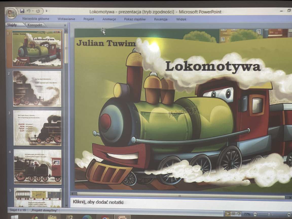Screen dimensions: 292x219
Task: Click the slide pane vertical scrollbar thumb
Action: (66, 48)
